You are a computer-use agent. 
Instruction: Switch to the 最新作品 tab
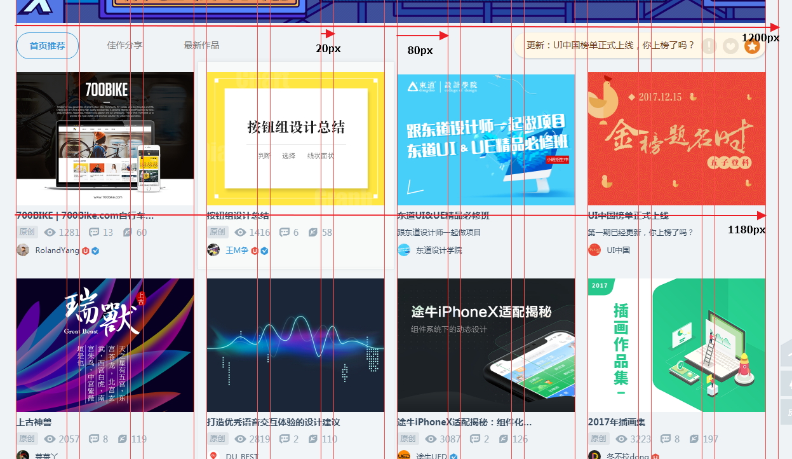(201, 45)
